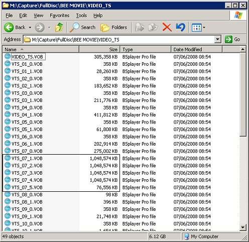Image resolution: width=249 pixels, height=242 pixels.
Task: Select the file VTS_03_0.VOB
Action: pyautogui.click(x=27, y=93)
